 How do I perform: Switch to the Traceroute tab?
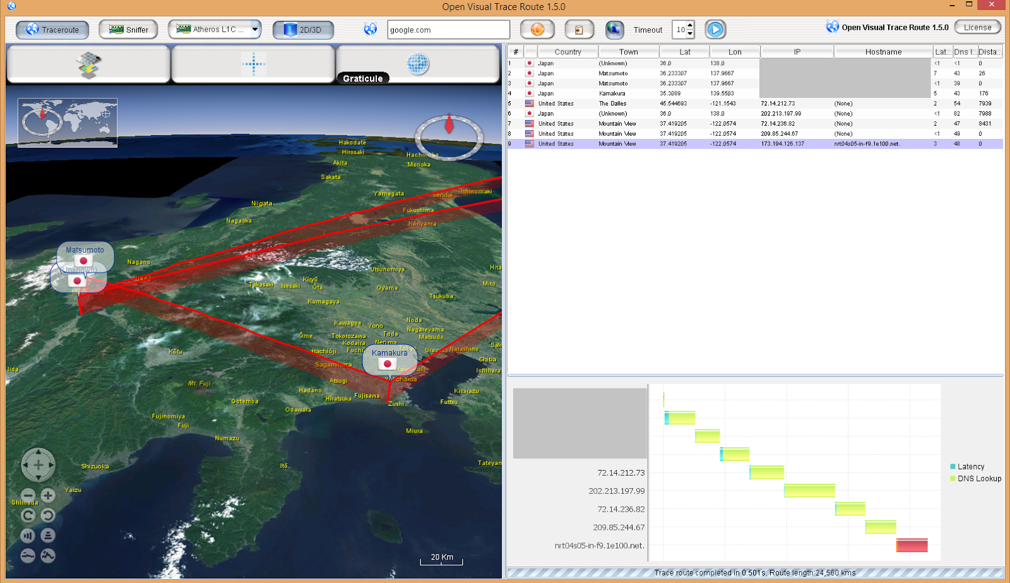click(x=52, y=29)
